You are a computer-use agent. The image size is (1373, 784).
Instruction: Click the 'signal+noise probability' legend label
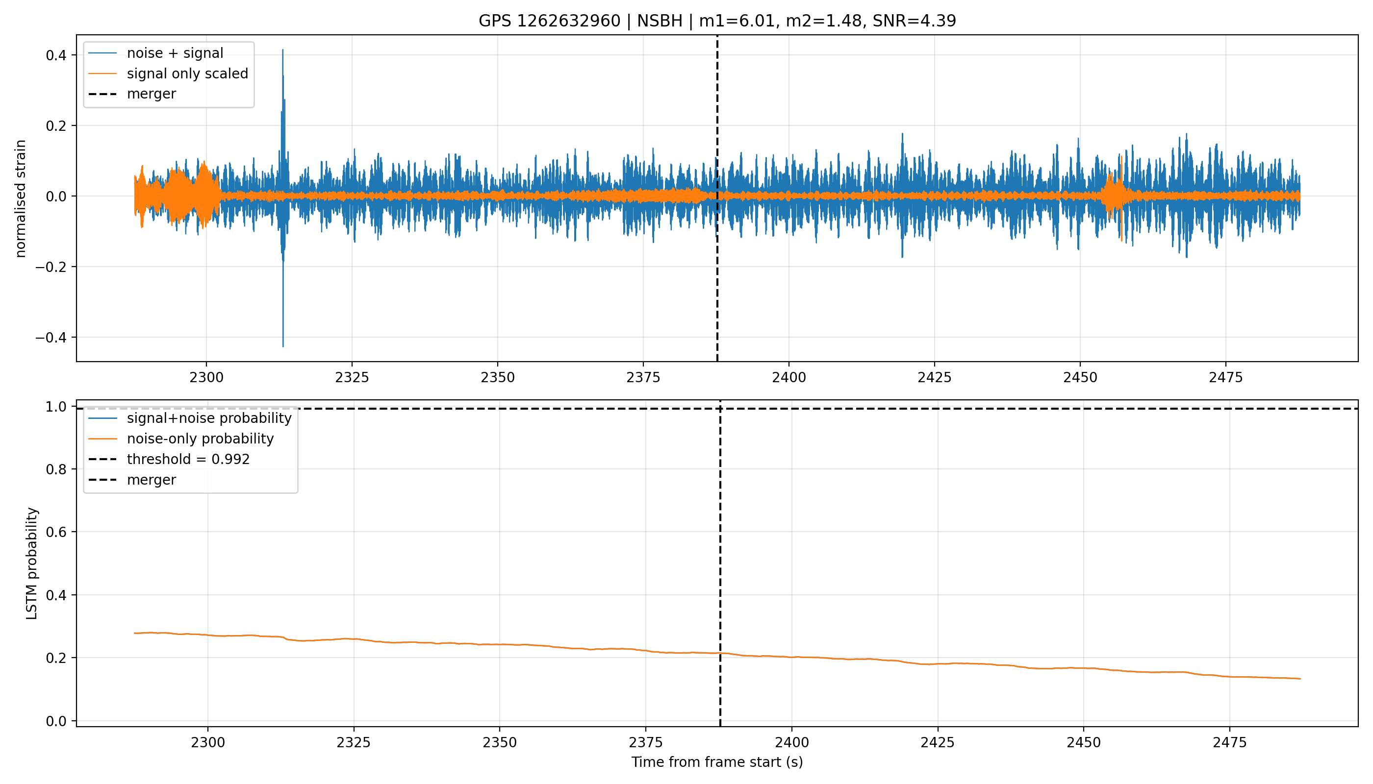(209, 418)
